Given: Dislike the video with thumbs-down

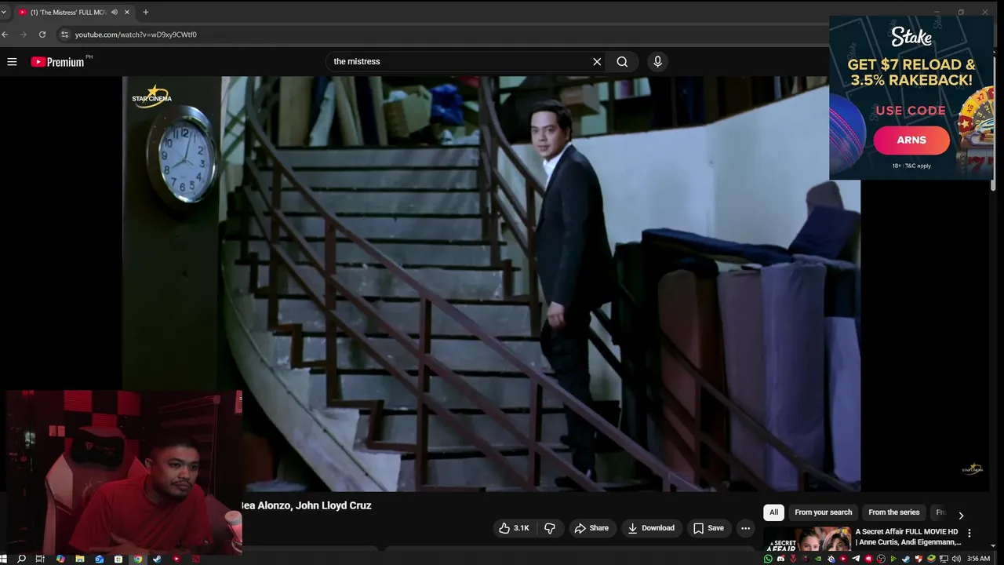Looking at the screenshot, I should pyautogui.click(x=550, y=528).
